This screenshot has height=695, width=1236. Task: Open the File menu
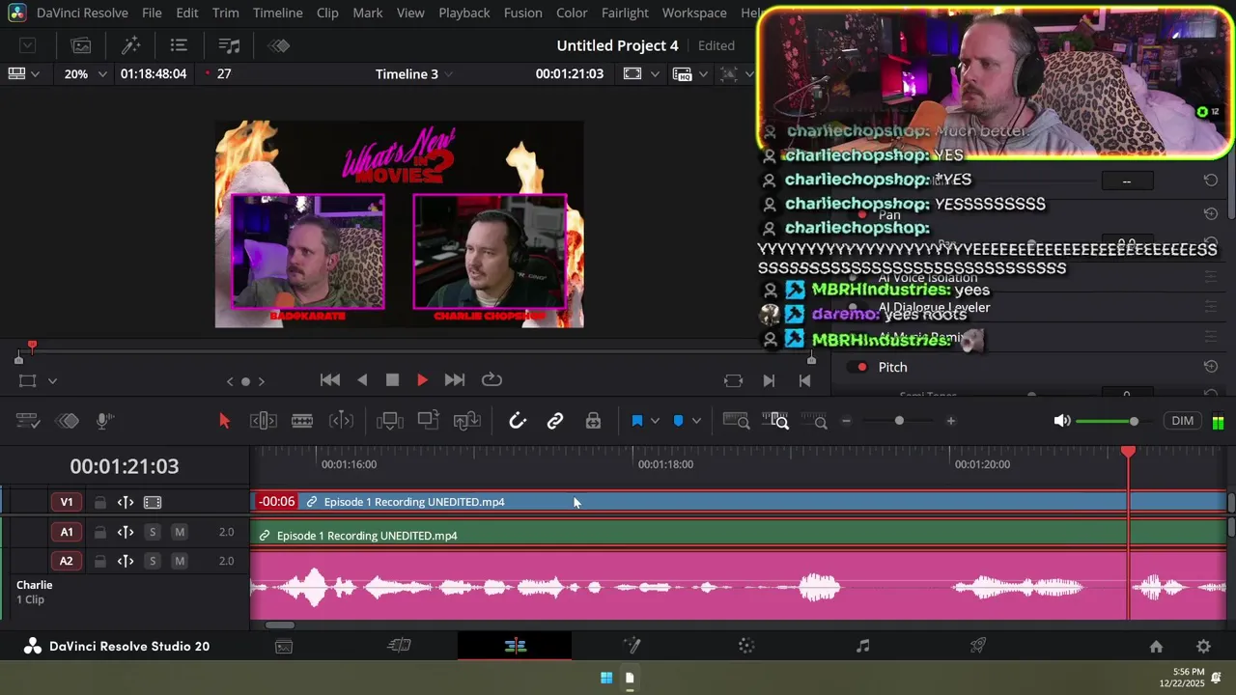pyautogui.click(x=152, y=13)
